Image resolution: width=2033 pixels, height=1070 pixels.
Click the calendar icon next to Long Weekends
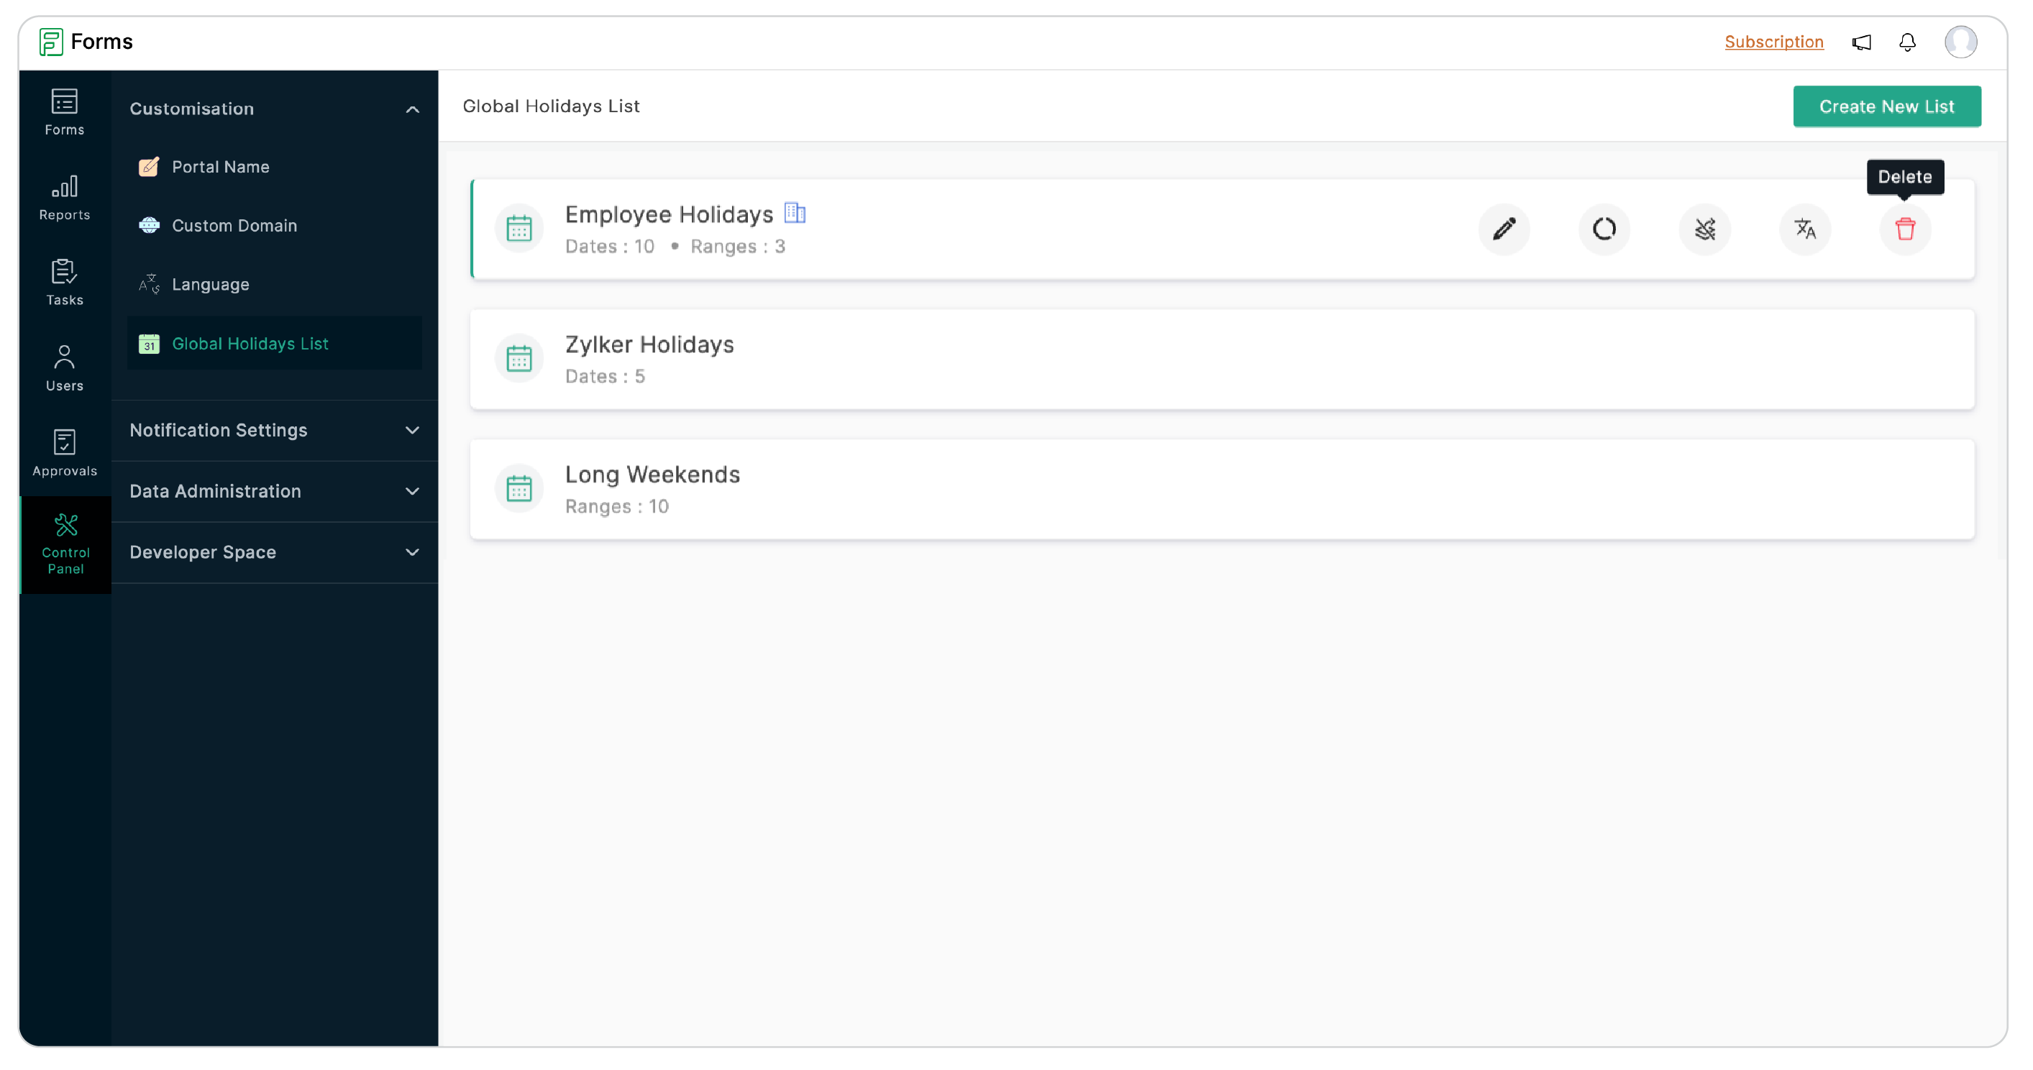(521, 487)
